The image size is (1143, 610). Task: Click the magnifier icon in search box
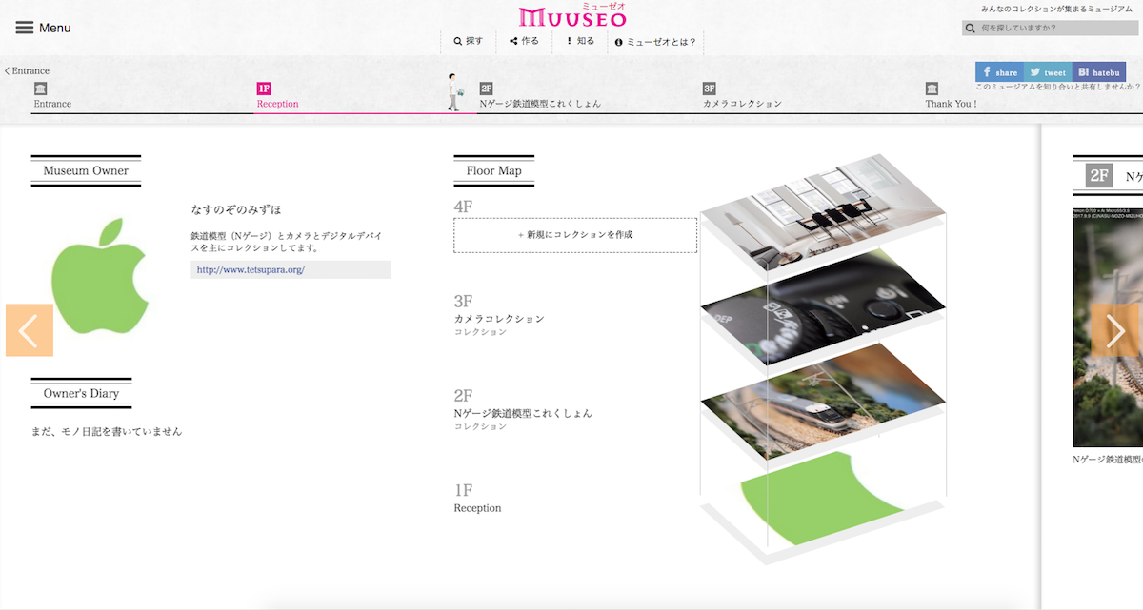click(971, 29)
